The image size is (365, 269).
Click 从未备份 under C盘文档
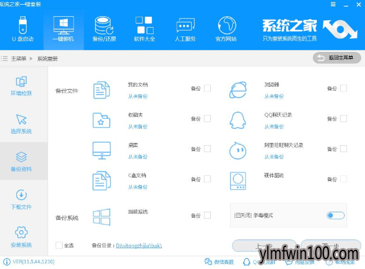tap(138, 187)
